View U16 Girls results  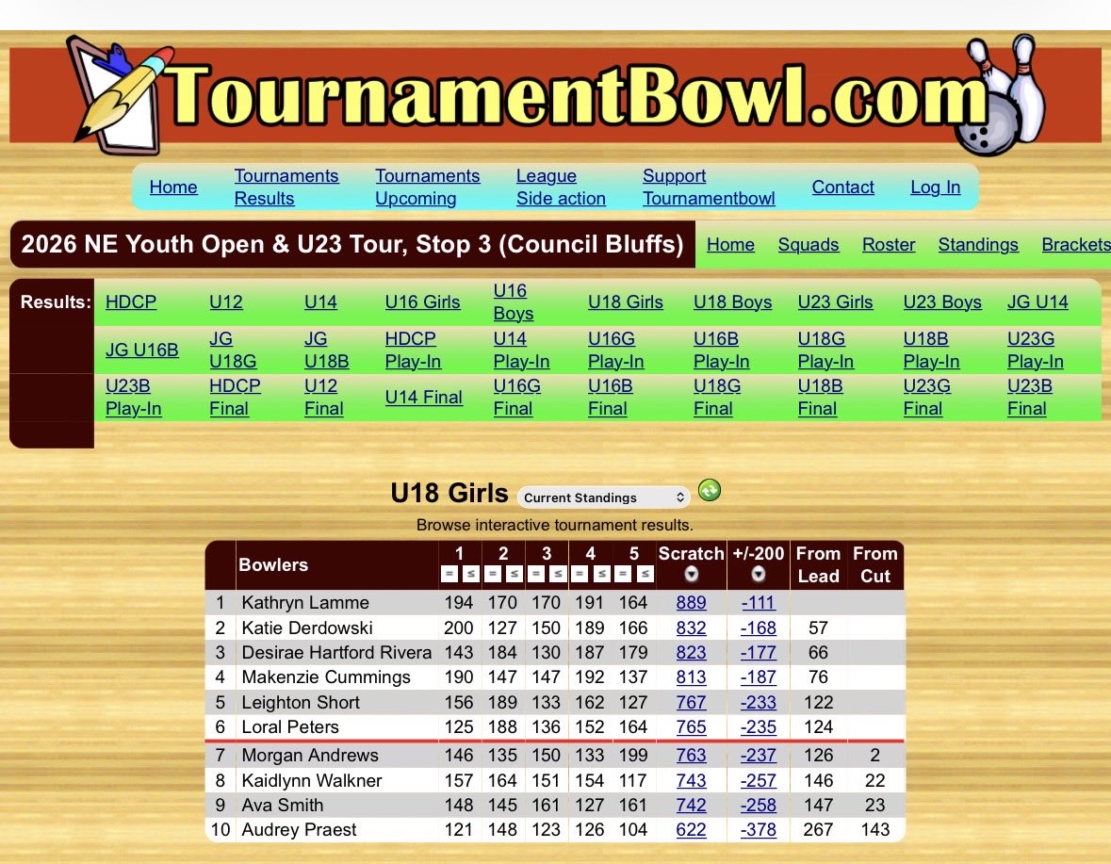point(422,302)
